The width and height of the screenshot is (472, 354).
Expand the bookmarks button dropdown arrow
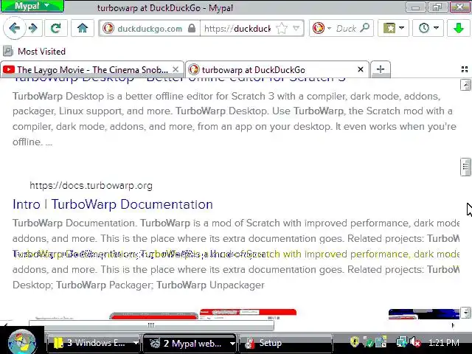point(401,28)
